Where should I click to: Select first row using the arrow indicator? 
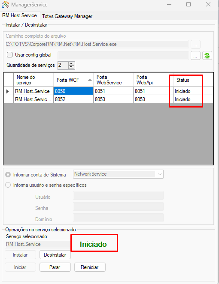click(8, 91)
